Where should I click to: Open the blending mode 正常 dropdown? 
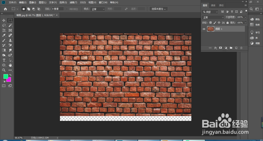(213, 17)
